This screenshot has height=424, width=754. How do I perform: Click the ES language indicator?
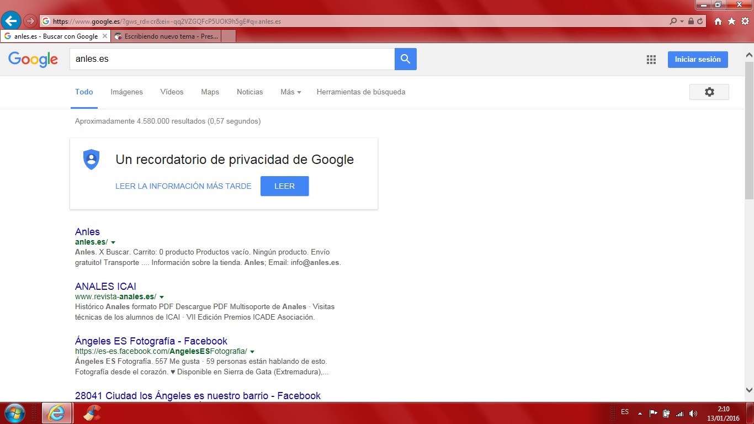pyautogui.click(x=625, y=412)
